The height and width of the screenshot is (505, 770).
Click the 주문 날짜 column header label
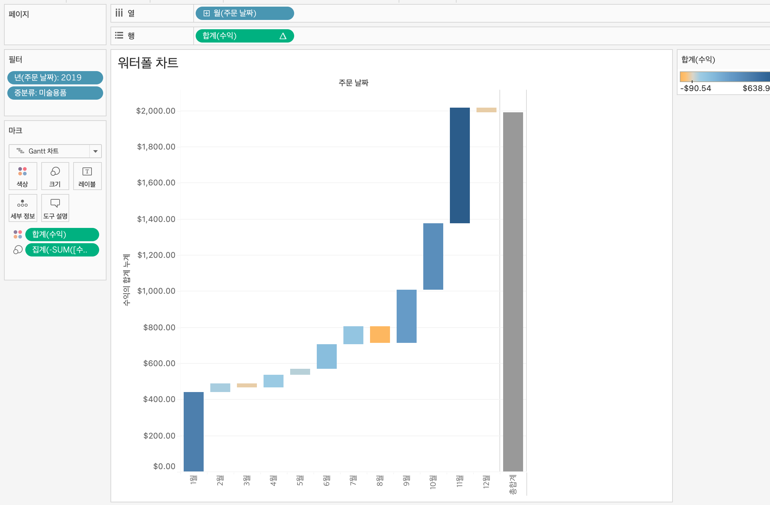pyautogui.click(x=353, y=83)
